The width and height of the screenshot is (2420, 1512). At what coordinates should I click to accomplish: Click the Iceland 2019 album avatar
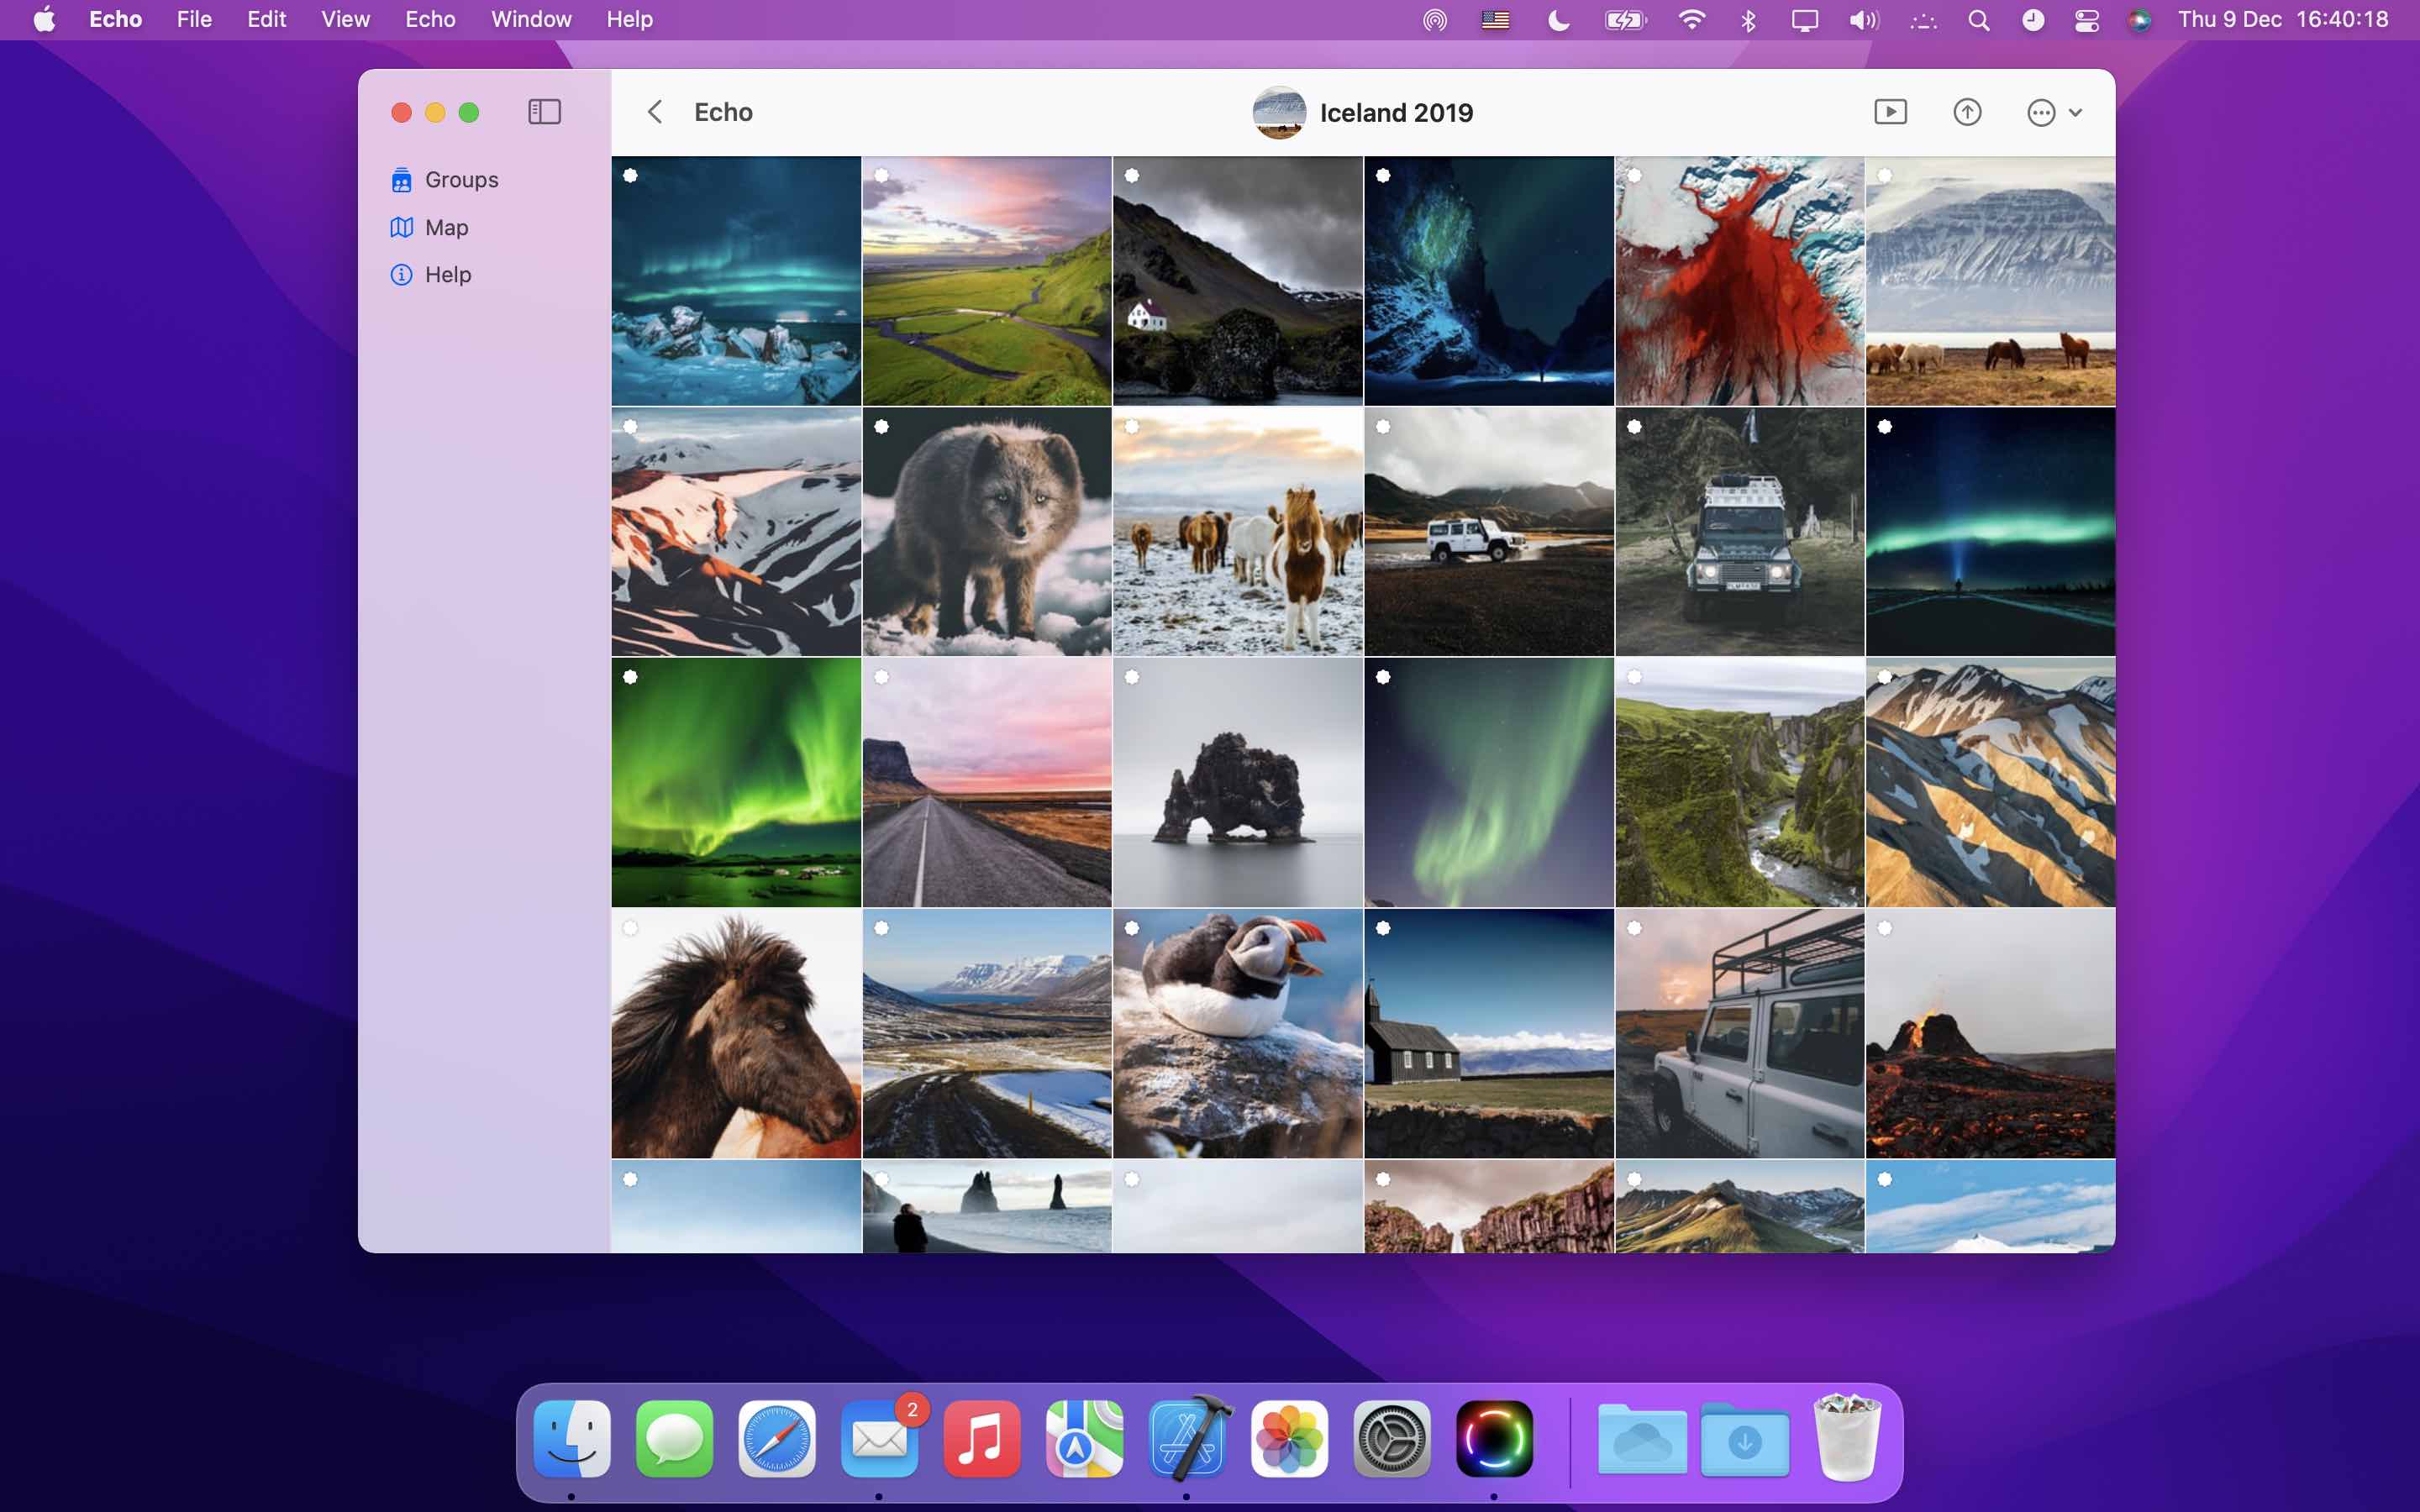[1278, 113]
